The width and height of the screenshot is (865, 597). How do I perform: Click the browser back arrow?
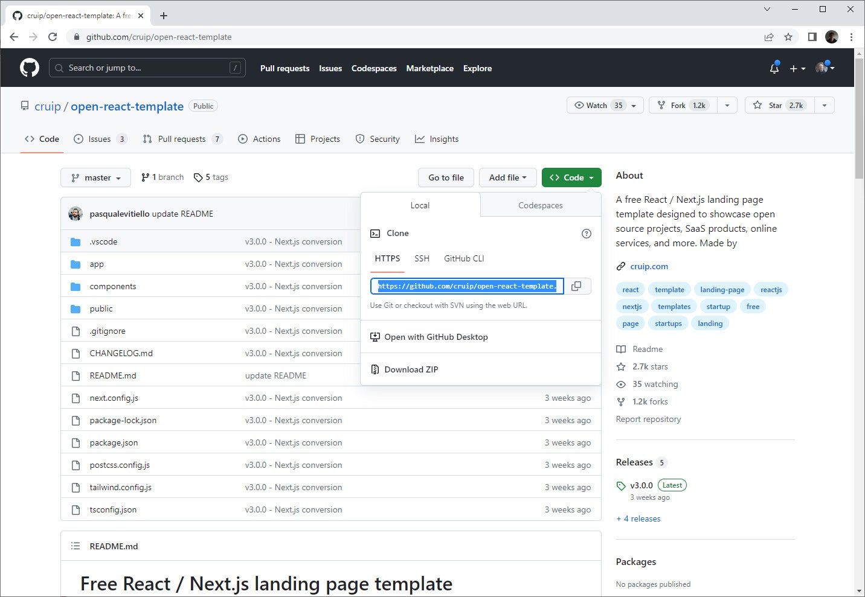14,37
